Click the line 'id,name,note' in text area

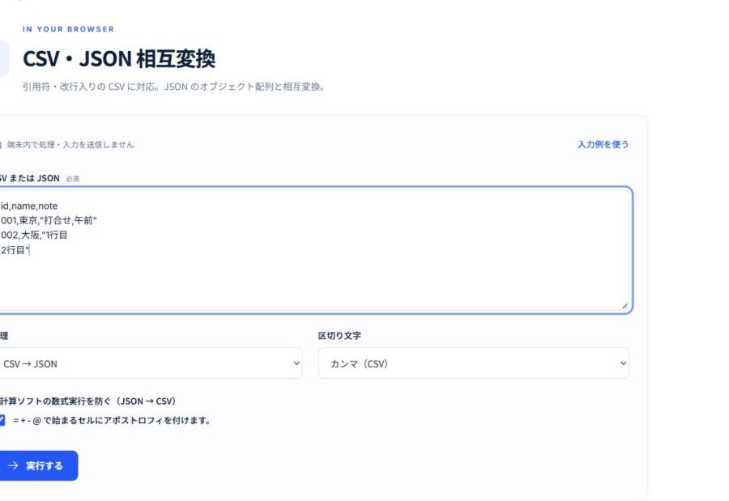click(29, 206)
